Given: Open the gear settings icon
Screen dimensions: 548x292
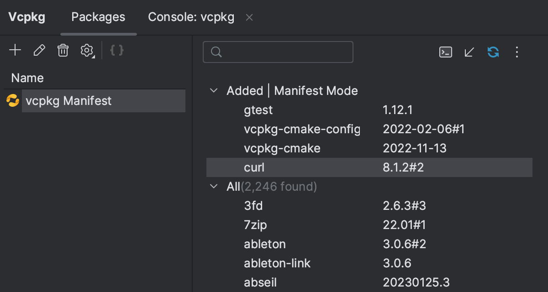Looking at the screenshot, I should coord(87,50).
